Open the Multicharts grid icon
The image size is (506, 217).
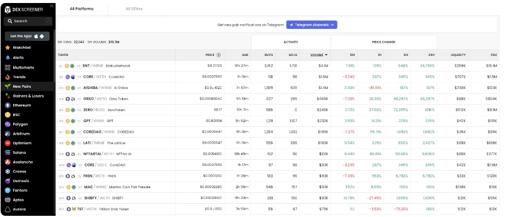(x=8, y=67)
